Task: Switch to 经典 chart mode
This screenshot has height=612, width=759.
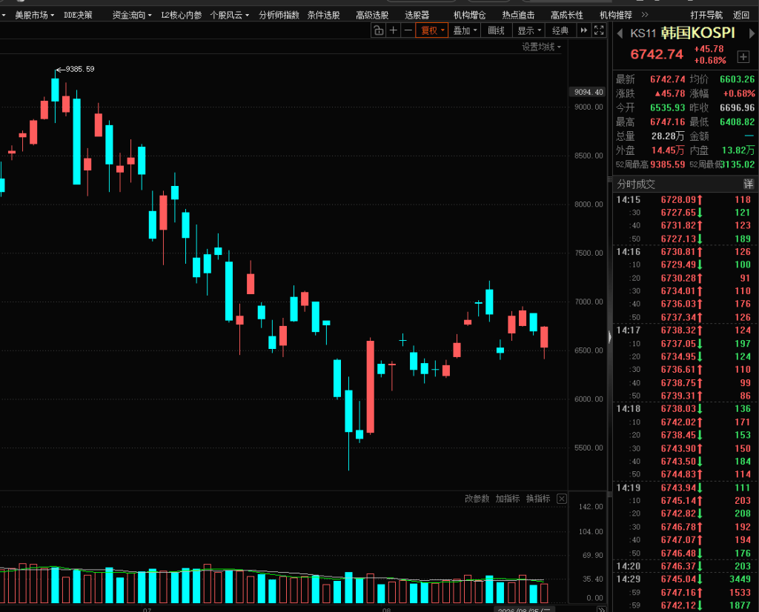Action: tap(560, 30)
